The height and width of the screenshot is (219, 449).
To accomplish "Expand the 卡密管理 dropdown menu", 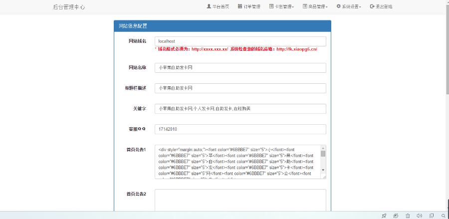I will click(281, 6).
